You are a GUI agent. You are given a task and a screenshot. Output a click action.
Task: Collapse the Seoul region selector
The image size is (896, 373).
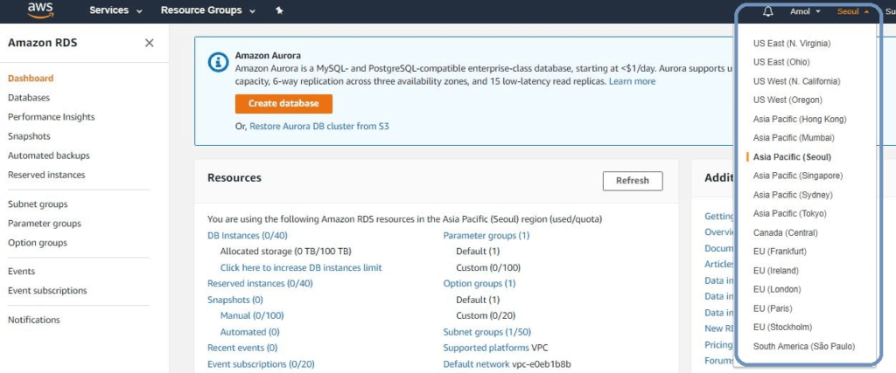[x=853, y=11]
